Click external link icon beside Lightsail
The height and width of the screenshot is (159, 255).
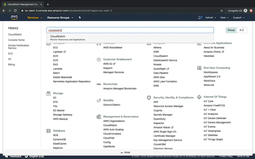64,52
